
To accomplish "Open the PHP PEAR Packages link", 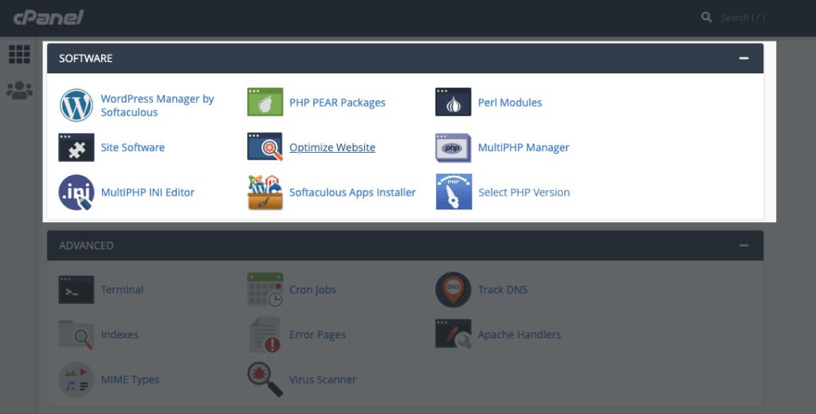I will coord(337,103).
